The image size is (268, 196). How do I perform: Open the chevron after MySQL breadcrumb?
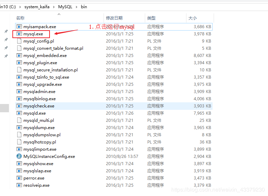76,7
